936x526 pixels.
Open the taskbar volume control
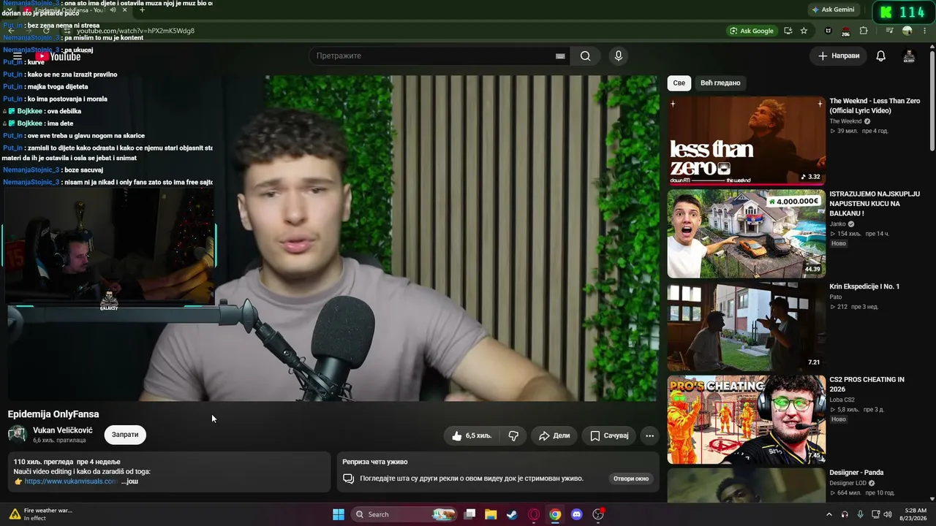click(888, 514)
